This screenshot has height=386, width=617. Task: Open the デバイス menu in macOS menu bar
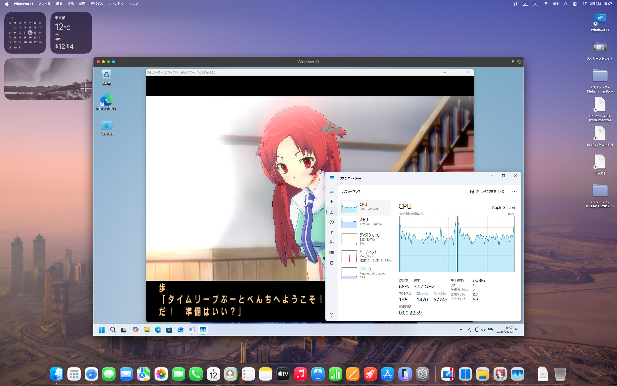(x=97, y=4)
